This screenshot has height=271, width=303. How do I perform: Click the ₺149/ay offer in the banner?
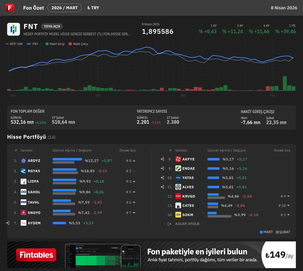tap(279, 255)
